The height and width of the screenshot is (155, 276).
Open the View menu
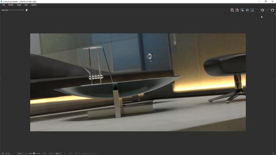coord(26,5)
